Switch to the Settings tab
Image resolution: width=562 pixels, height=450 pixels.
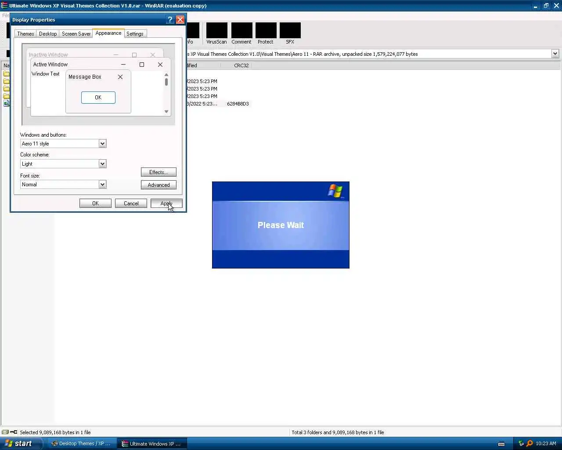[135, 34]
